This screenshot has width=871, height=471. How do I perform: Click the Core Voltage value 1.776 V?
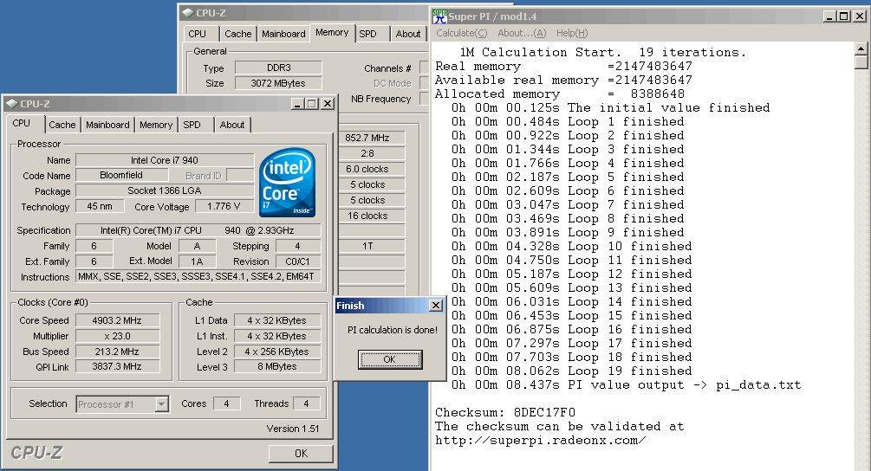224,206
